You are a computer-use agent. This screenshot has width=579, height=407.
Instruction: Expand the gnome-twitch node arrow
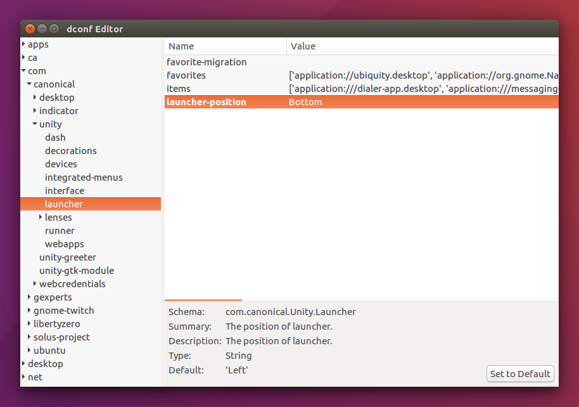[29, 310]
